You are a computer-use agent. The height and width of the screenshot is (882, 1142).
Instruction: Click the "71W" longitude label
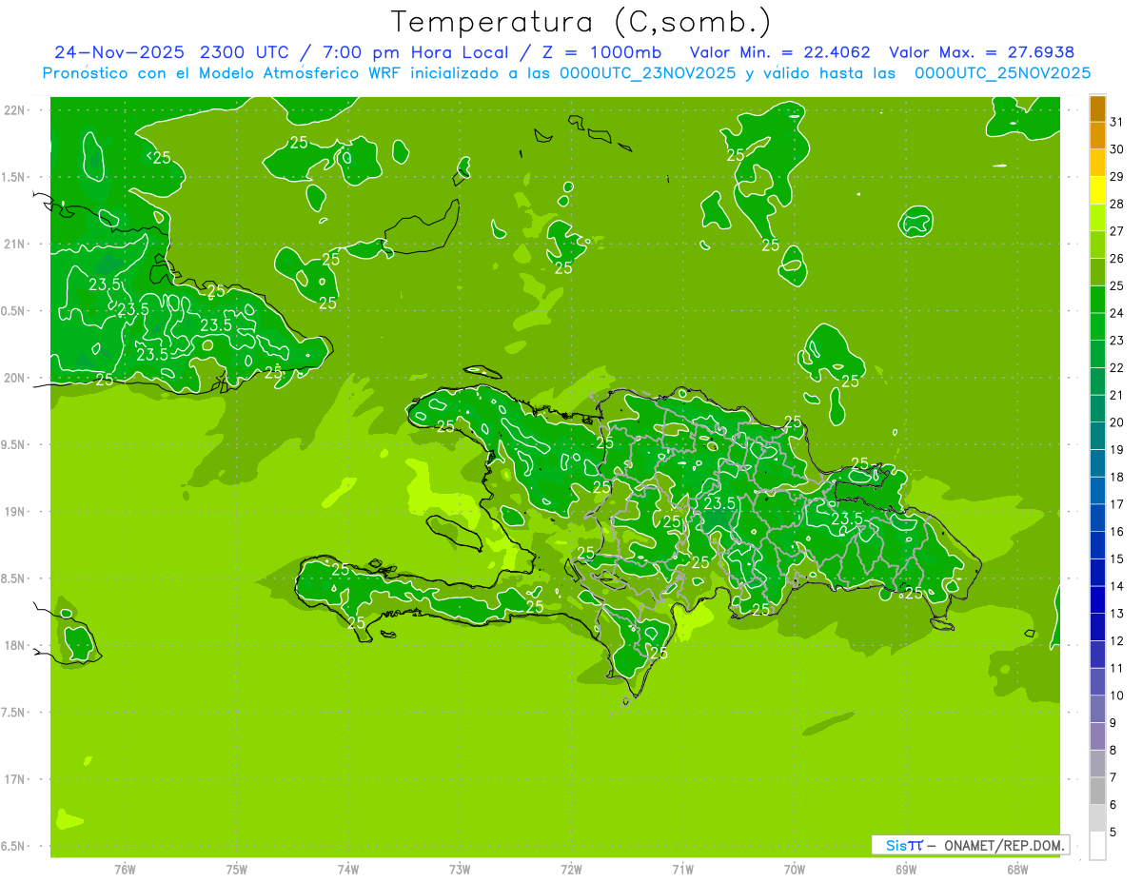(x=682, y=870)
